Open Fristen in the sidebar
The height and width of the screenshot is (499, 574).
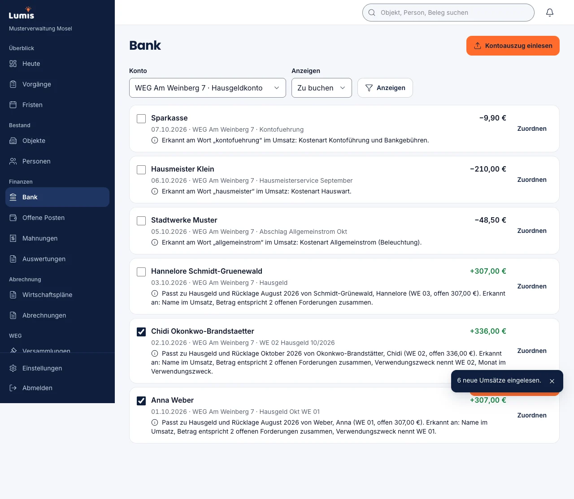(x=57, y=105)
